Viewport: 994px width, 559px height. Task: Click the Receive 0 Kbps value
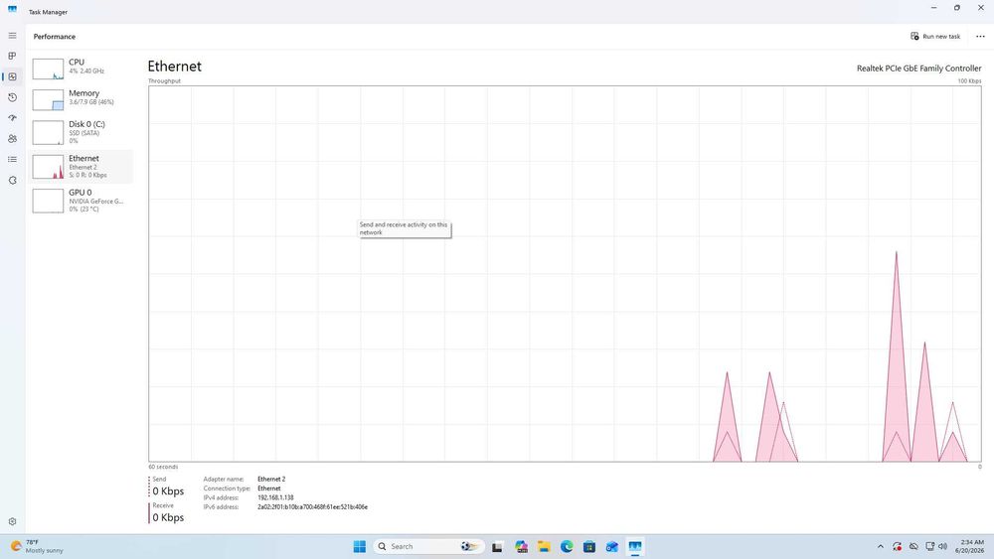[168, 517]
